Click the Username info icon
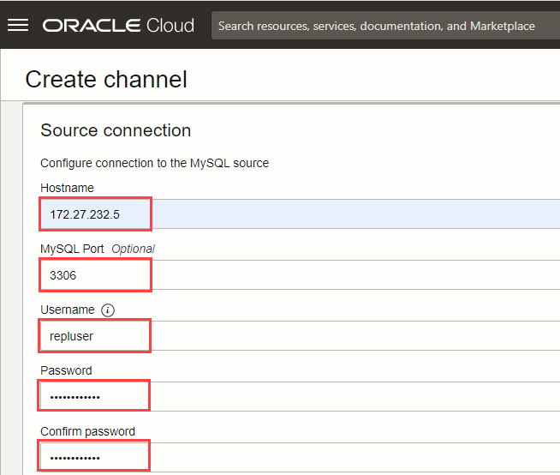 click(108, 310)
